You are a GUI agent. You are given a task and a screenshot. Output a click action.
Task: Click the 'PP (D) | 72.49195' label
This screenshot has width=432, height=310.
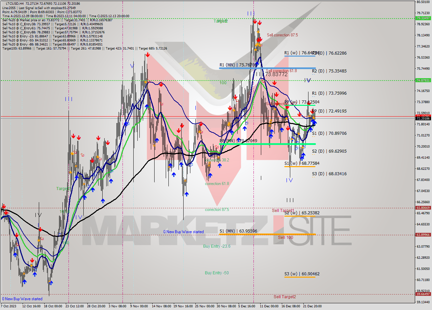pyautogui.click(x=329, y=111)
